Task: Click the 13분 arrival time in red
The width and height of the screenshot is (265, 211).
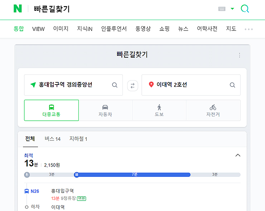Action: [x=55, y=198]
